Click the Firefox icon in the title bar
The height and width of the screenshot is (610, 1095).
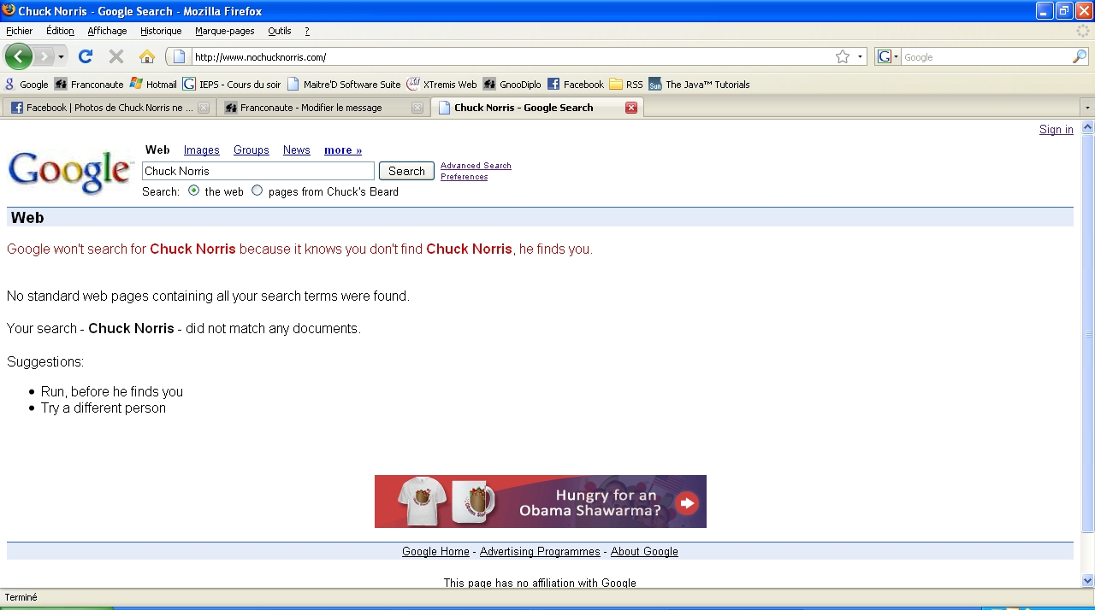(9, 10)
